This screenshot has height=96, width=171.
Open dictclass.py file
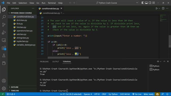click(22, 20)
